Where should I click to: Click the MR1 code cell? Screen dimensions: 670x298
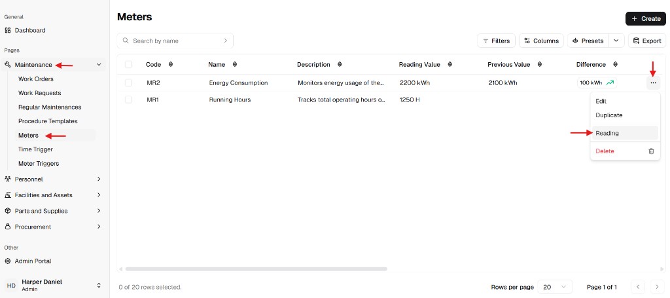(x=153, y=100)
